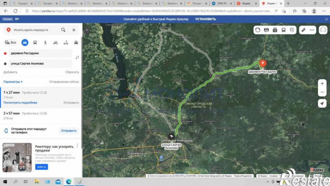Open the user profile avatar on the map

coord(323,30)
